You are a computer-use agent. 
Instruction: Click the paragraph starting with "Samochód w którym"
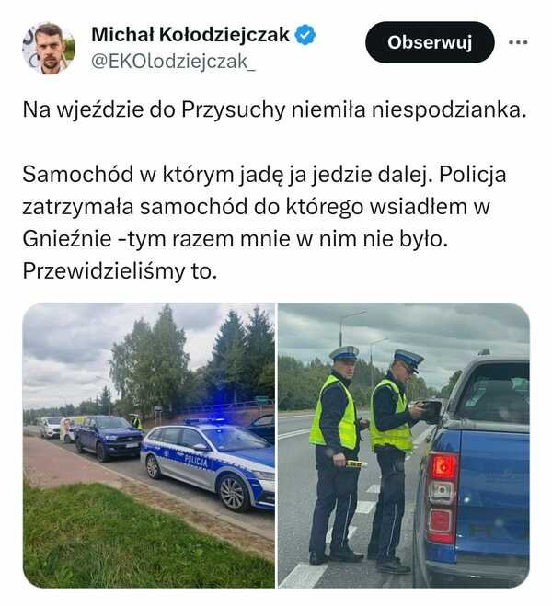point(264,206)
